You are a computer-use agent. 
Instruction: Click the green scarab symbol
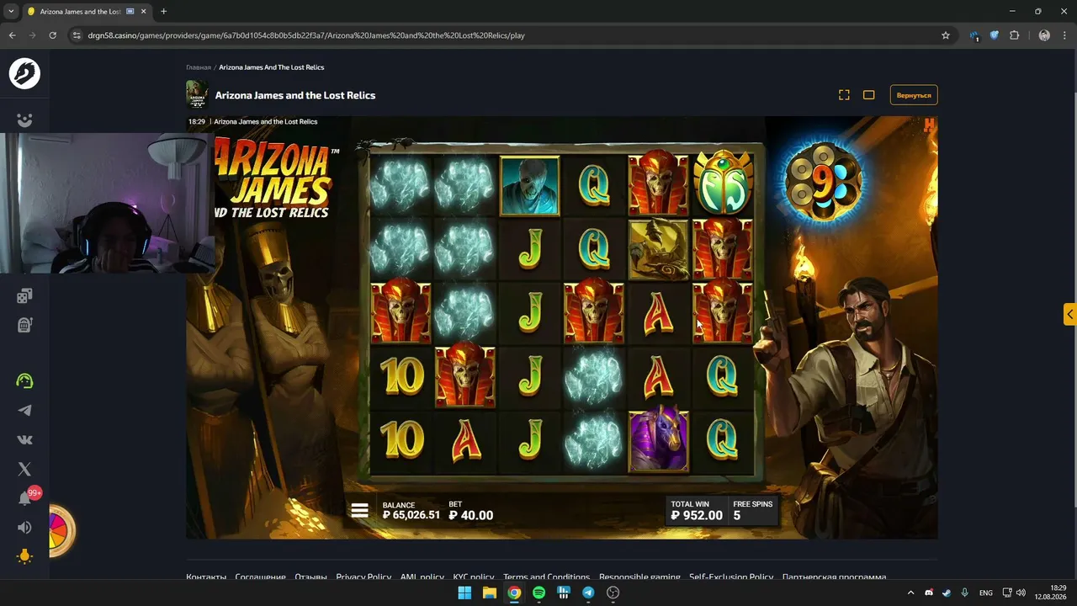pyautogui.click(x=723, y=183)
